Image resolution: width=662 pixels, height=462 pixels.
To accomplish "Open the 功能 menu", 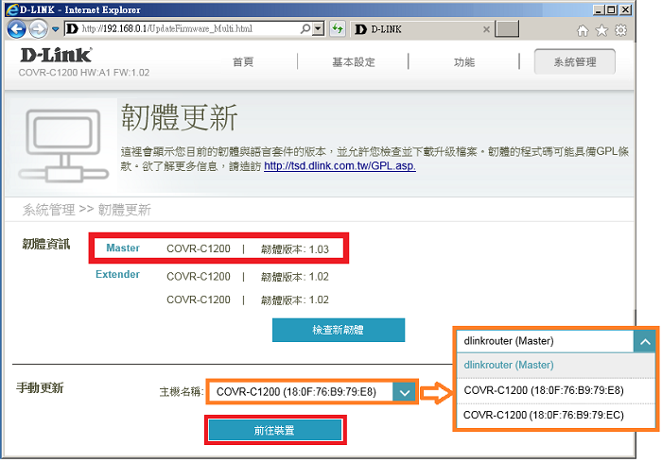I will pos(463,62).
